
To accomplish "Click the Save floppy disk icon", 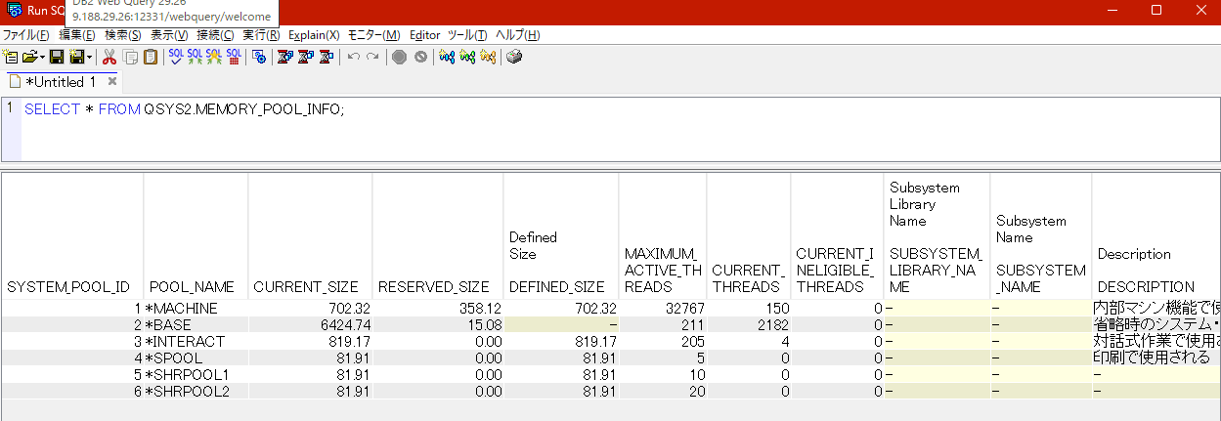I will pyautogui.click(x=57, y=57).
